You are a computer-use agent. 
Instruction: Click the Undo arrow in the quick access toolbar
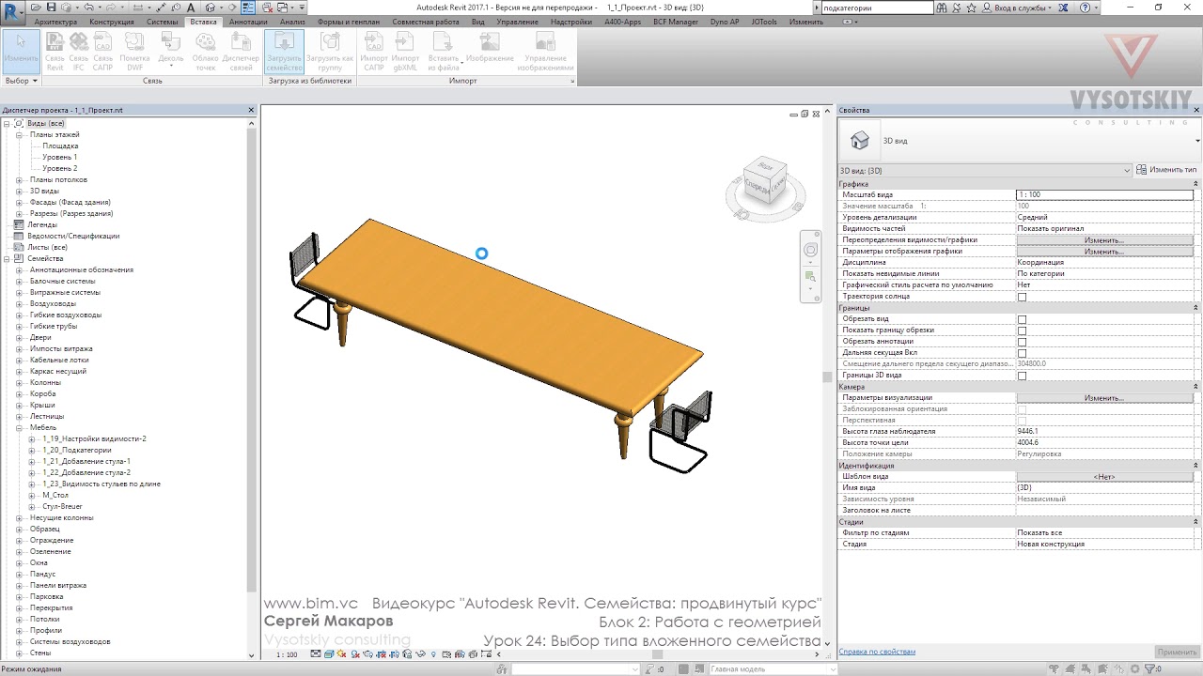tap(89, 8)
